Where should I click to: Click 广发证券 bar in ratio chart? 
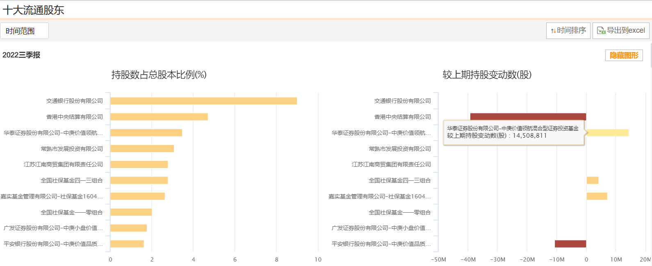pyautogui.click(x=128, y=228)
